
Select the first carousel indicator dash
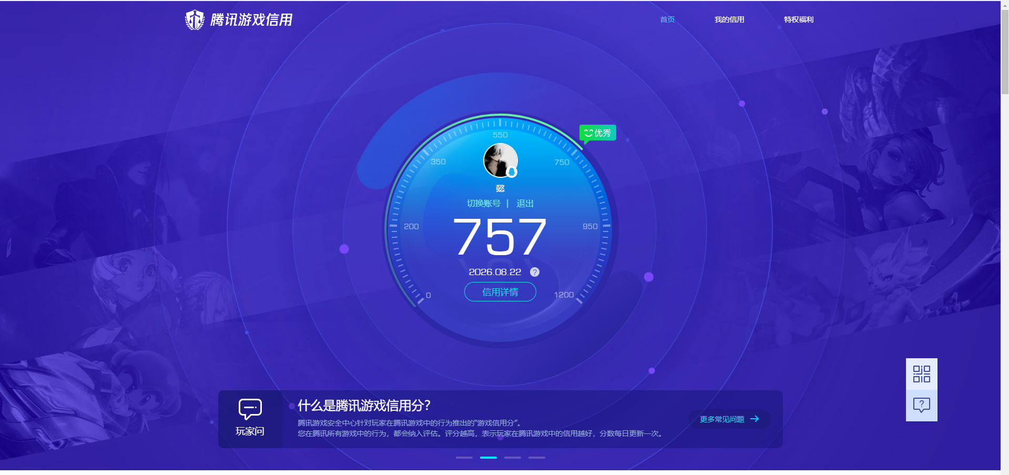point(464,458)
